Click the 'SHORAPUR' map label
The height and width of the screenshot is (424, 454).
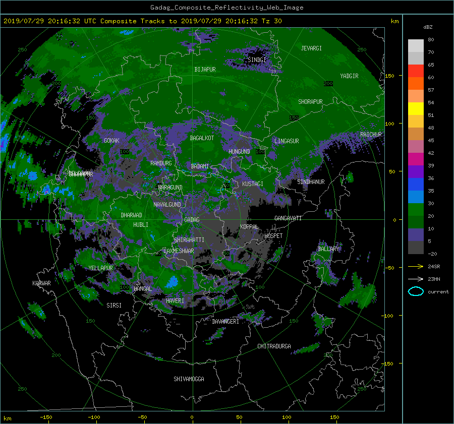(x=310, y=102)
